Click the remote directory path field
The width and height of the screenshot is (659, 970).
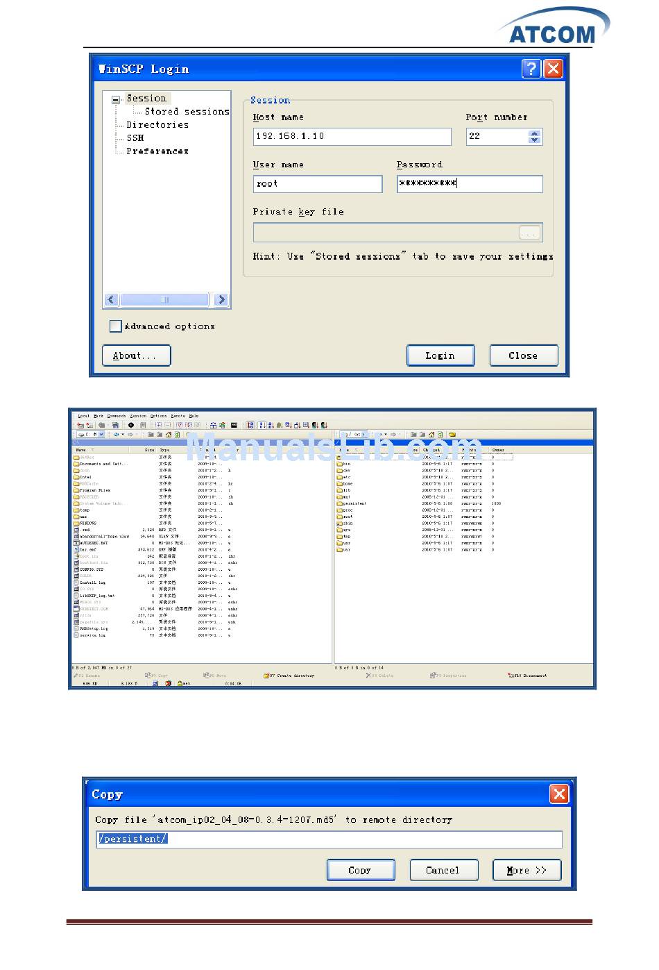click(329, 839)
